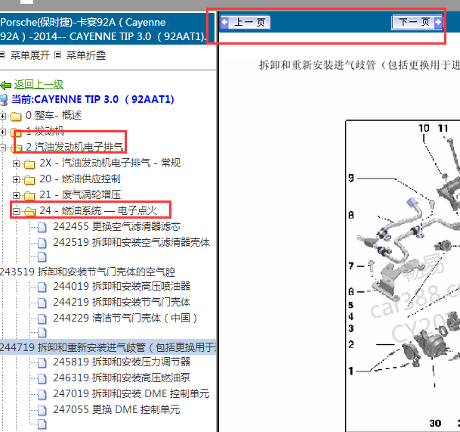Open 242519 拆卸和安装空气滤清器壳体
The width and height of the screenshot is (460, 432).
(x=131, y=242)
